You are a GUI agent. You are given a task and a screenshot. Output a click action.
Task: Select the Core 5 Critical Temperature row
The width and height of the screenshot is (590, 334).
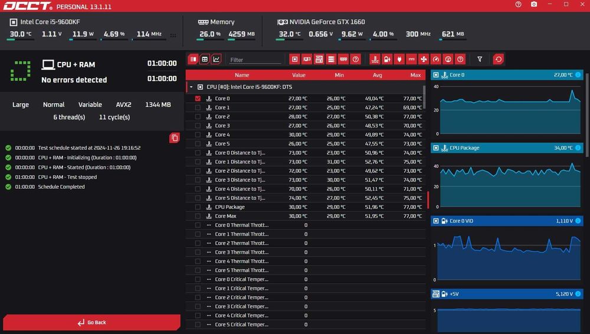click(306, 324)
